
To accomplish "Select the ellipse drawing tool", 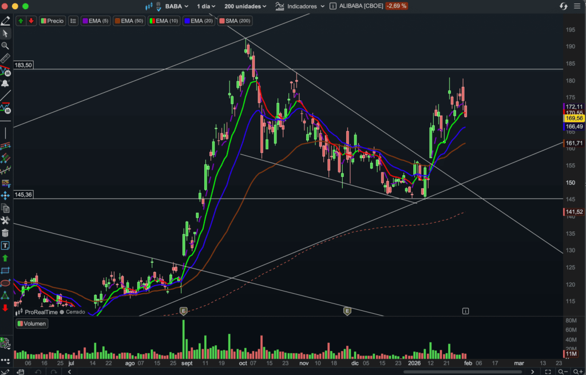I will [x=6, y=283].
